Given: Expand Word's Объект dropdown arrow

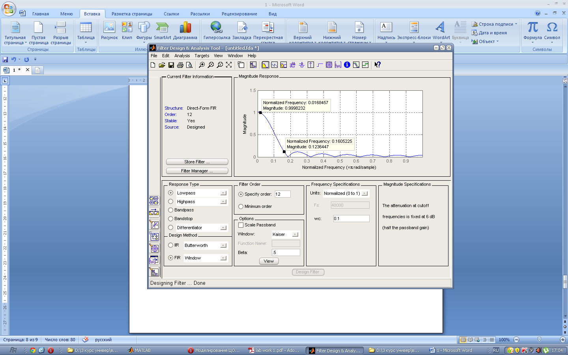Looking at the screenshot, I should click(x=497, y=41).
